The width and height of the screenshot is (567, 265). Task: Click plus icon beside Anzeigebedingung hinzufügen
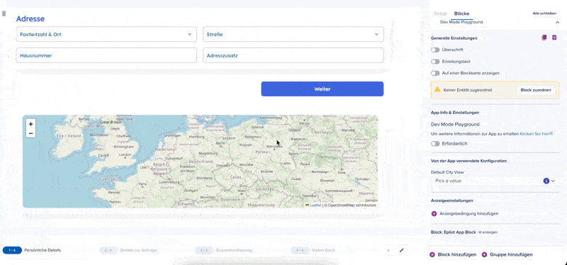[x=434, y=214]
